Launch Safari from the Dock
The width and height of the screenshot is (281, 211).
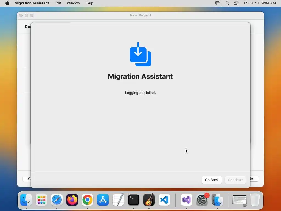(x=57, y=200)
